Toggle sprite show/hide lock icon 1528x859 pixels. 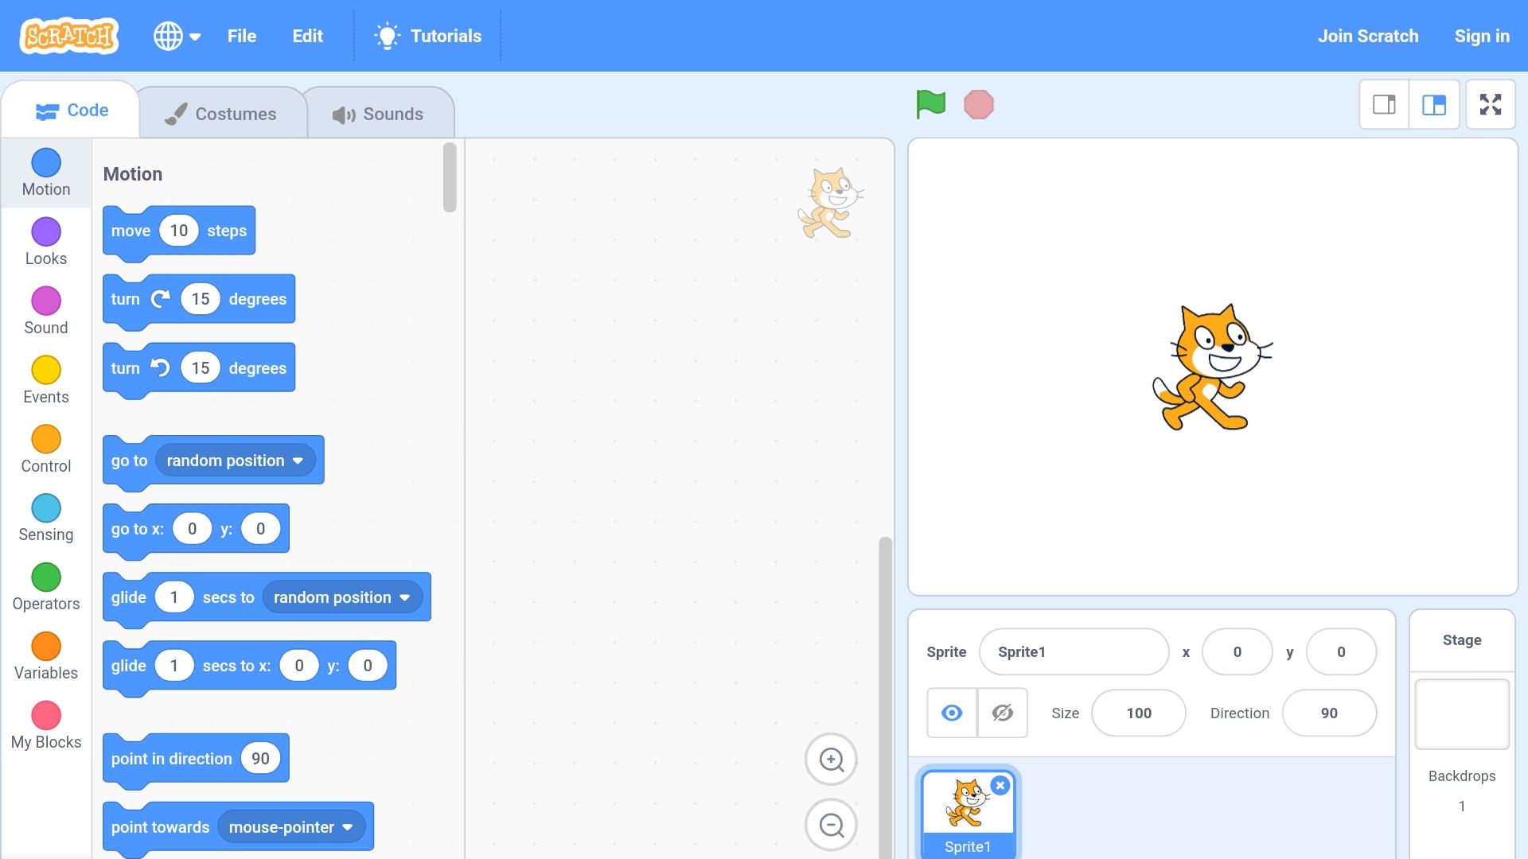tap(1001, 712)
